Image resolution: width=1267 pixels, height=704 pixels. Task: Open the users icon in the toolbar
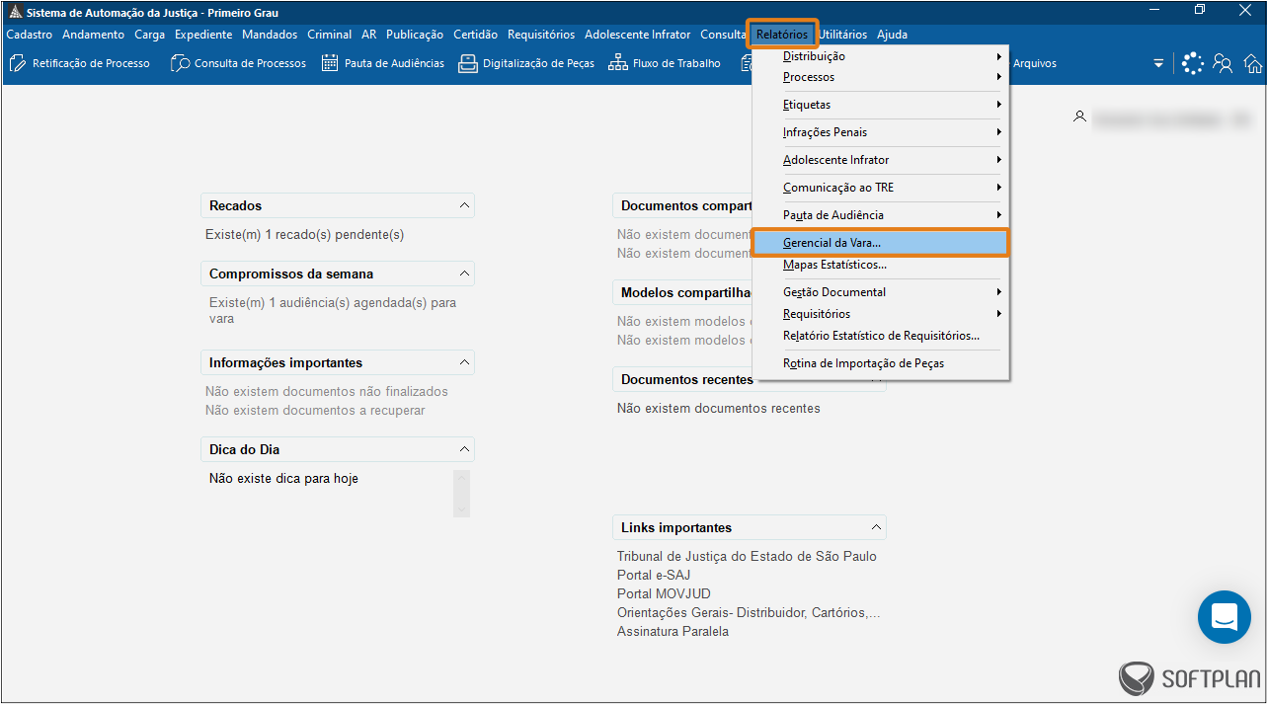pos(1223,63)
